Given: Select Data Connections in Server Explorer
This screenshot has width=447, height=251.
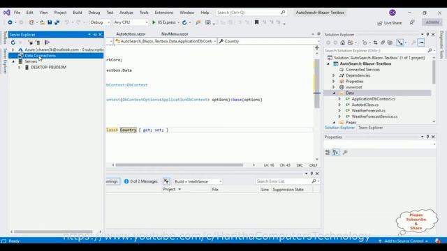Looking at the screenshot, I should (56, 56).
